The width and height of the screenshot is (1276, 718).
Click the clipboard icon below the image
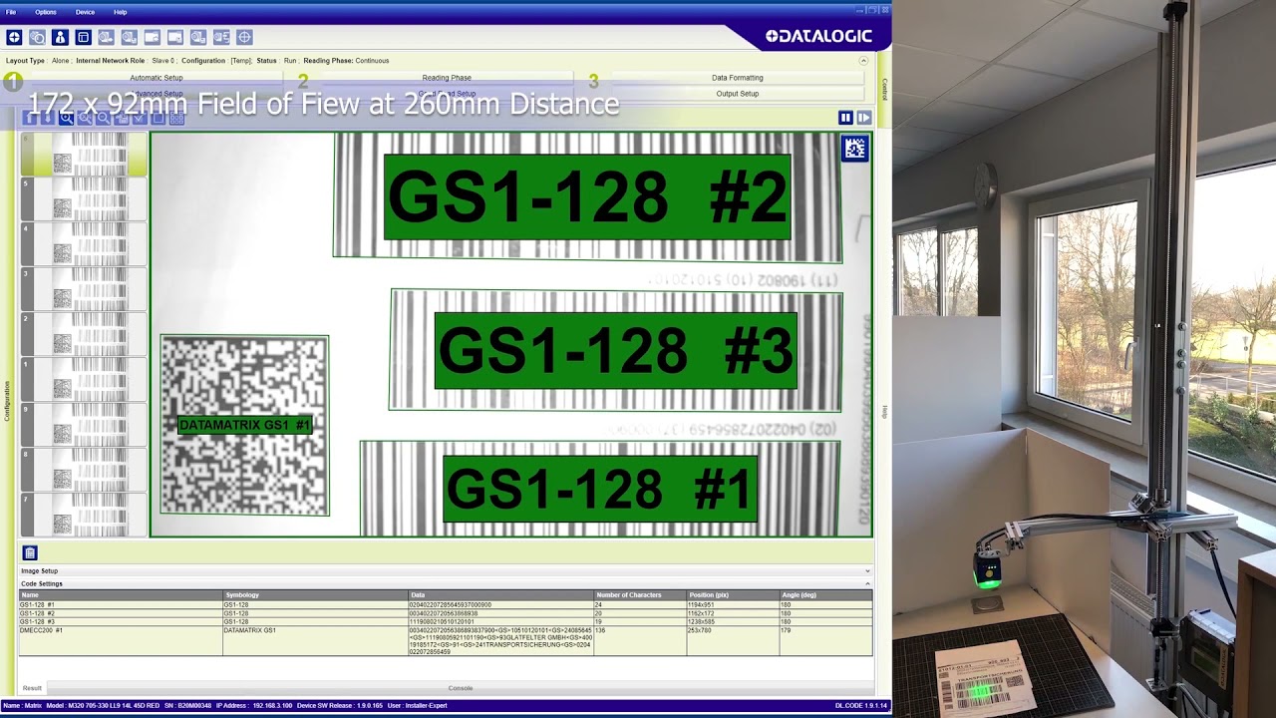coord(30,553)
